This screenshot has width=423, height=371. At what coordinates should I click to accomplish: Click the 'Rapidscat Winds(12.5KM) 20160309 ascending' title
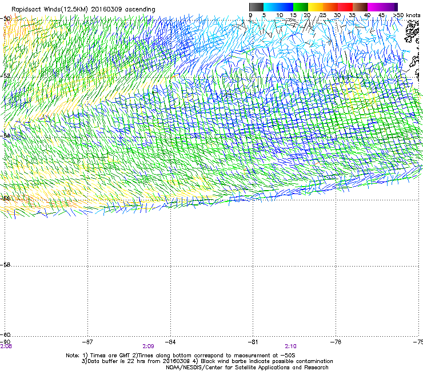click(83, 10)
